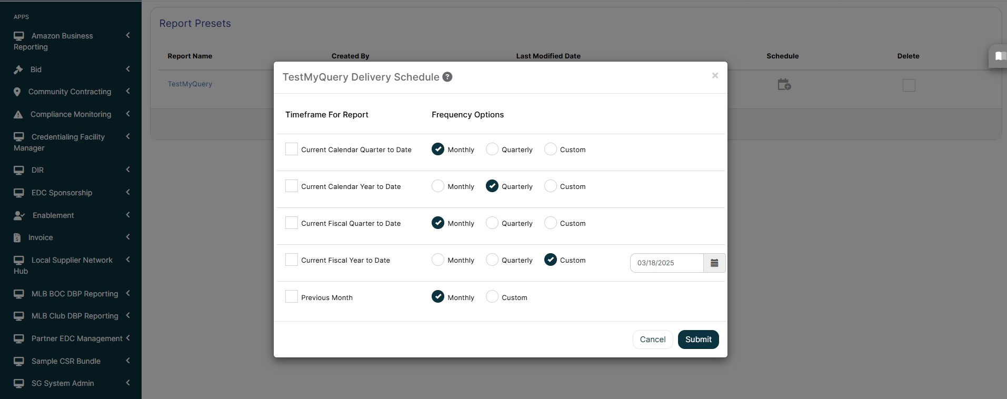
Task: Open the MLB Club DBP Reporting menu
Action: pos(74,316)
